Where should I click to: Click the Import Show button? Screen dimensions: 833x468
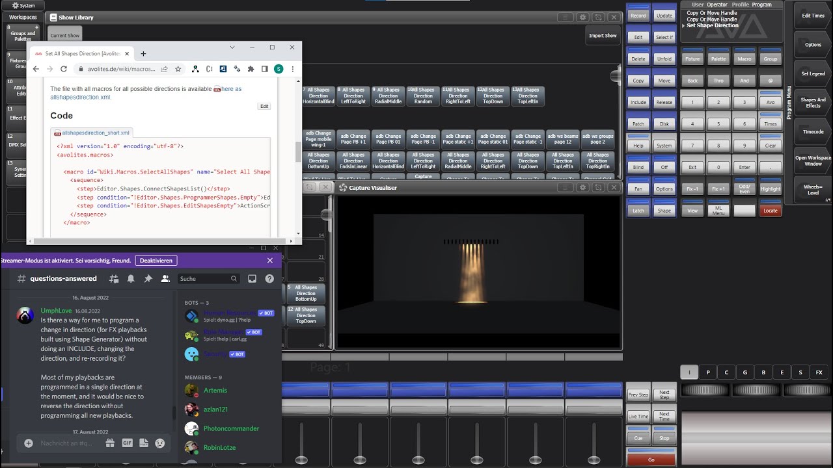603,36
